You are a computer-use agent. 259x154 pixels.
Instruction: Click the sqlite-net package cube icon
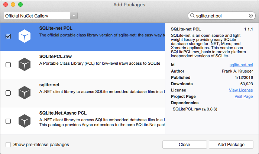[x=25, y=93]
